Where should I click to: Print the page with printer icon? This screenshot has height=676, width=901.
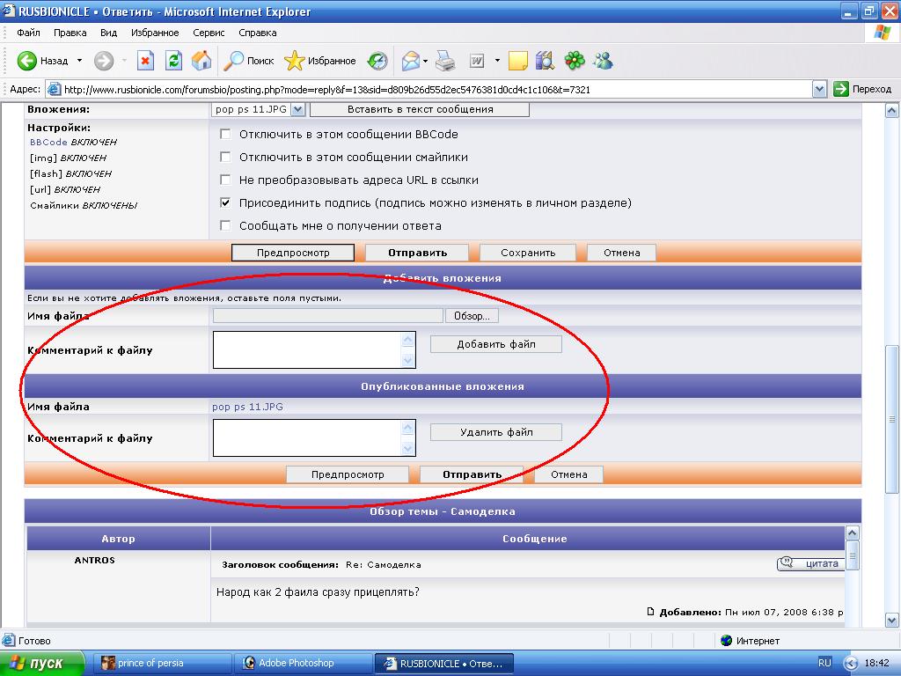[445, 61]
